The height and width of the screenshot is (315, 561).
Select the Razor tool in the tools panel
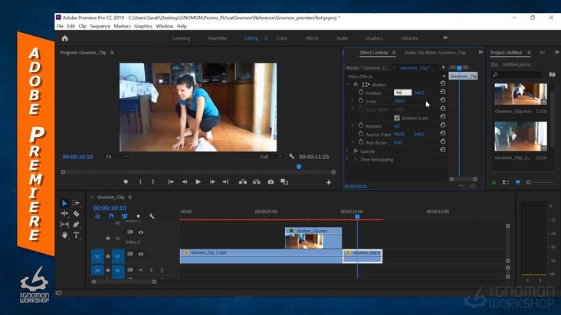tap(77, 214)
